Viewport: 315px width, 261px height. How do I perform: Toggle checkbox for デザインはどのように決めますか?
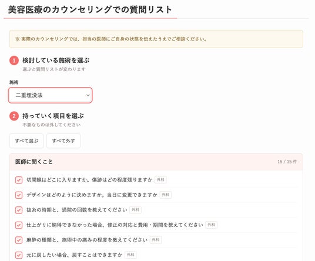coord(19,195)
